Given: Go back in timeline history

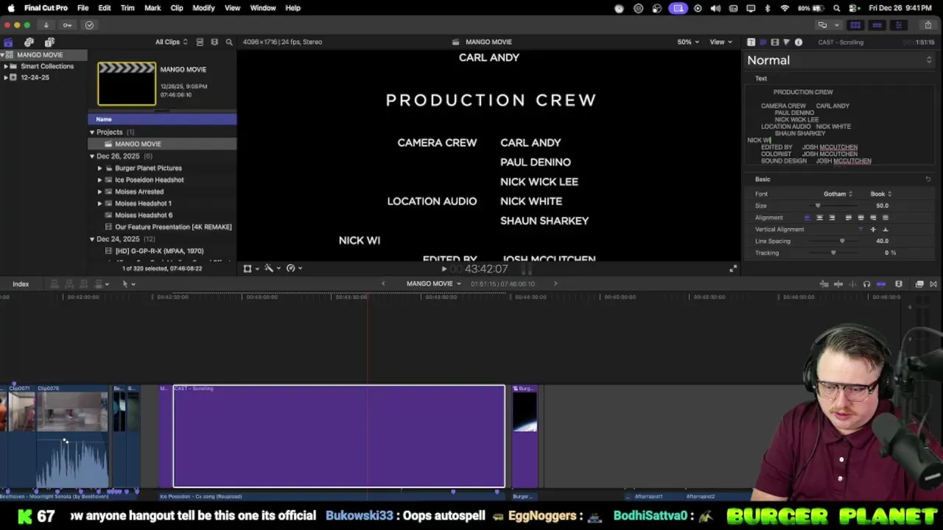Looking at the screenshot, I should pos(383,284).
